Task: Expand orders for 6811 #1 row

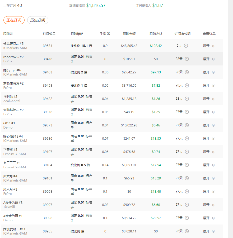Action: (209, 125)
